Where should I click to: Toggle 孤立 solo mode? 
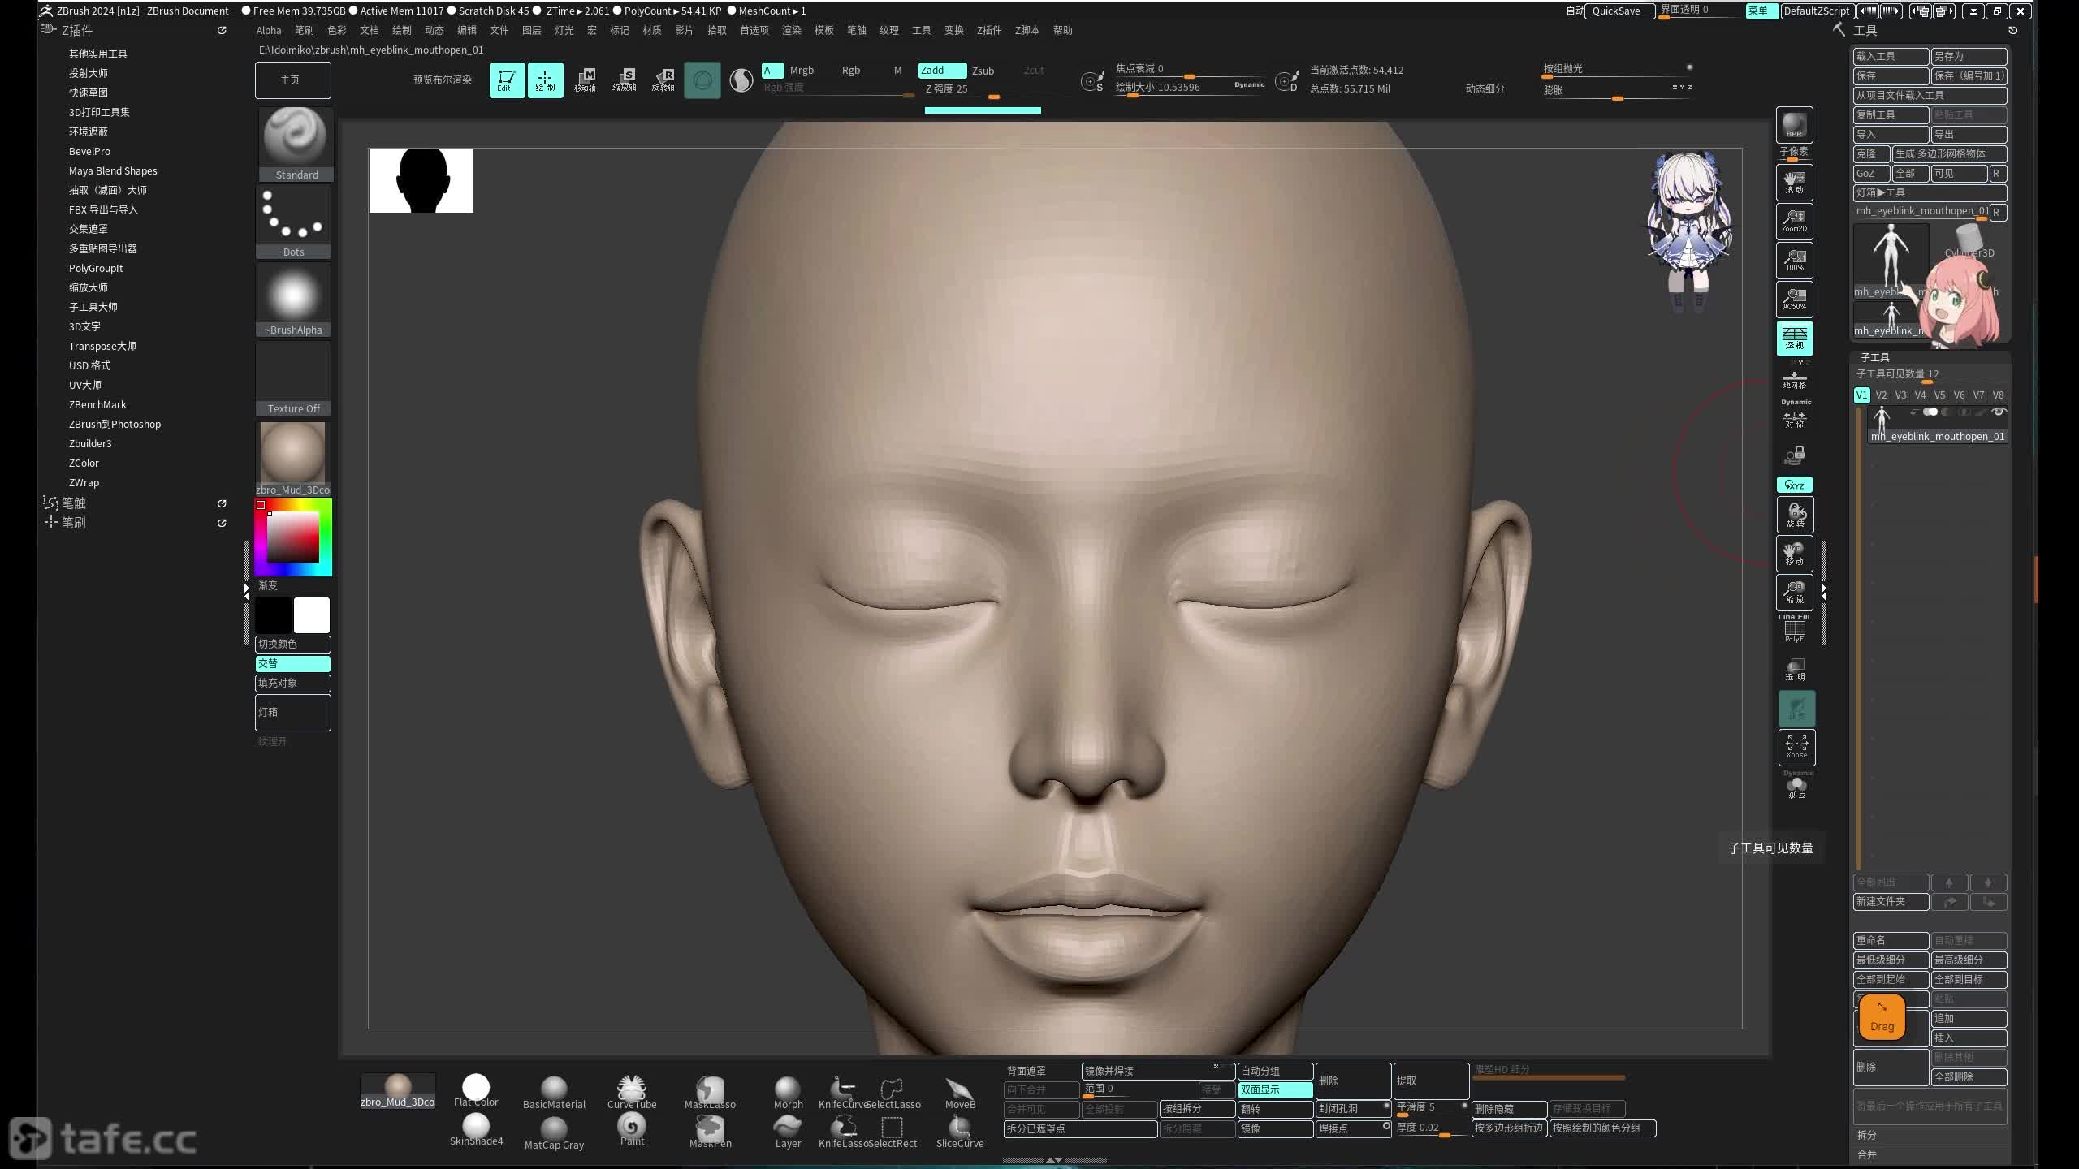tap(1797, 787)
